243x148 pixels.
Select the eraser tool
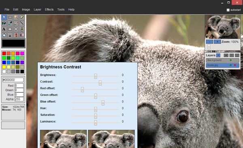(22, 17)
